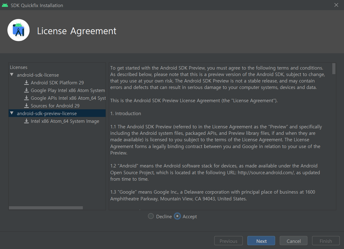Click the 'This is the Android SDK Preview License Agreement' line

(194, 101)
